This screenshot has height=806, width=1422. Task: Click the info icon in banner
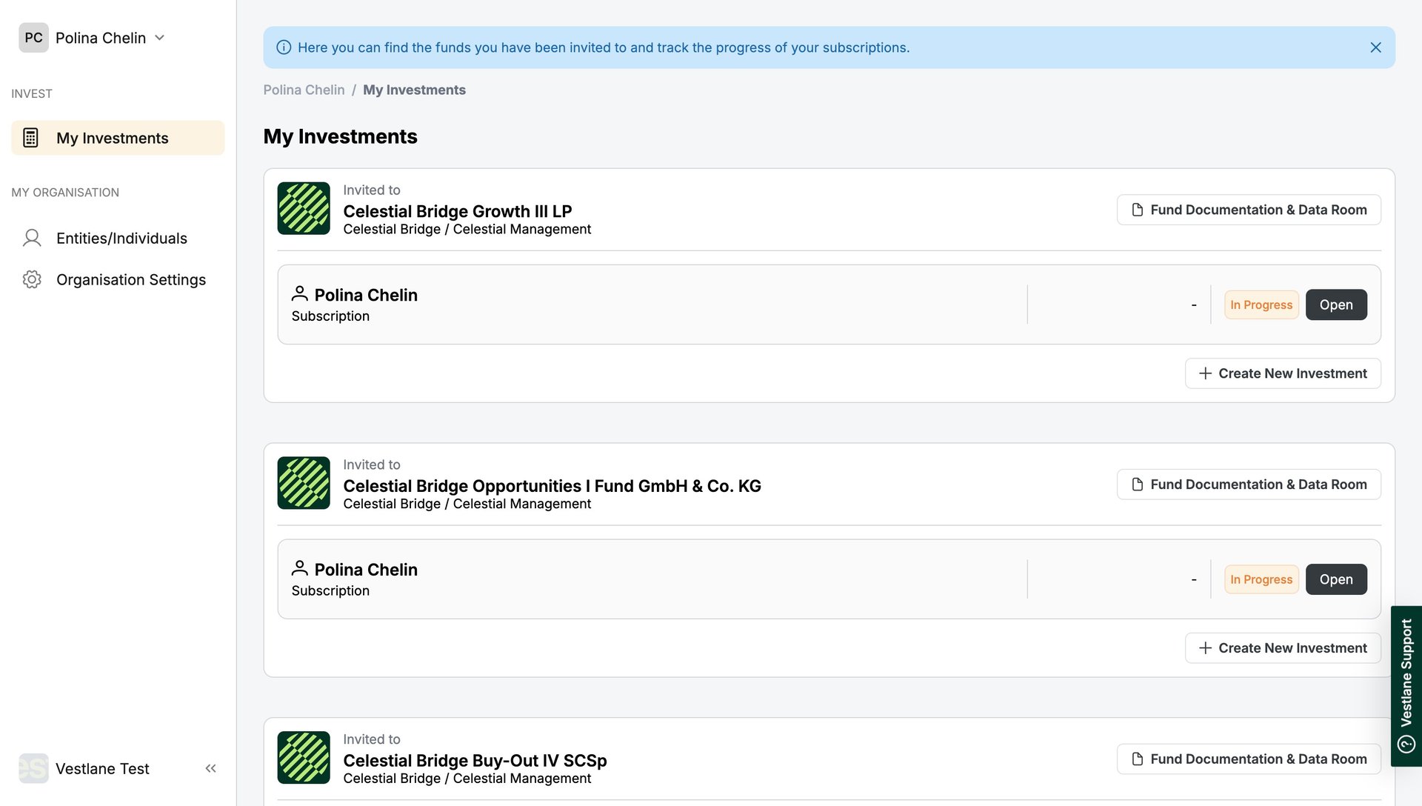(284, 47)
